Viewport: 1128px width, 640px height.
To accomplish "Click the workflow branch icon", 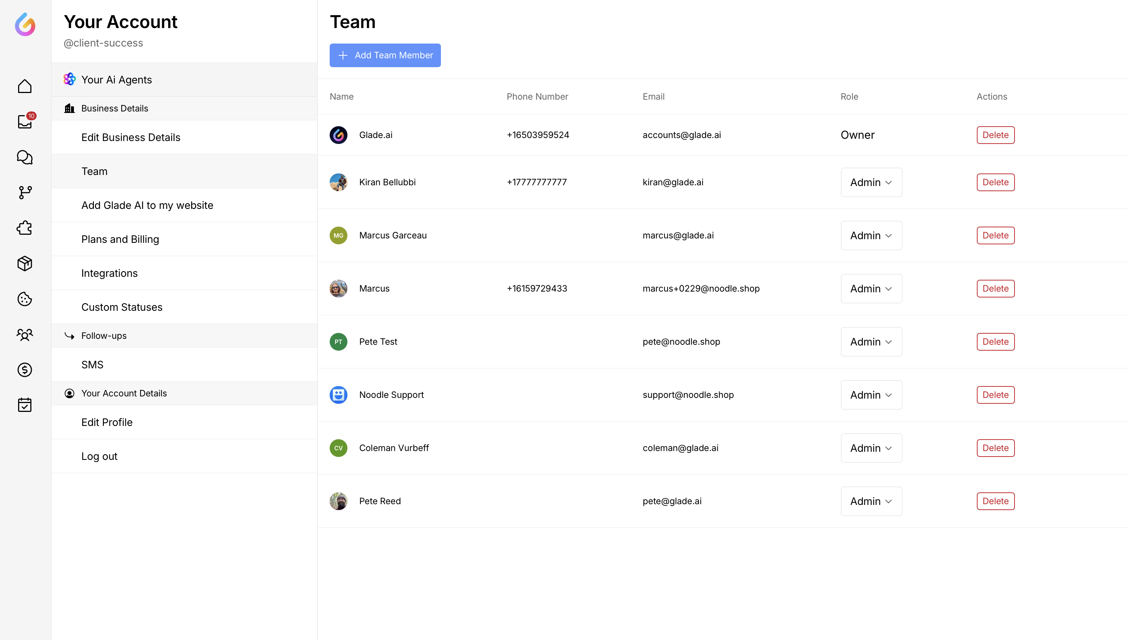I will coord(25,193).
